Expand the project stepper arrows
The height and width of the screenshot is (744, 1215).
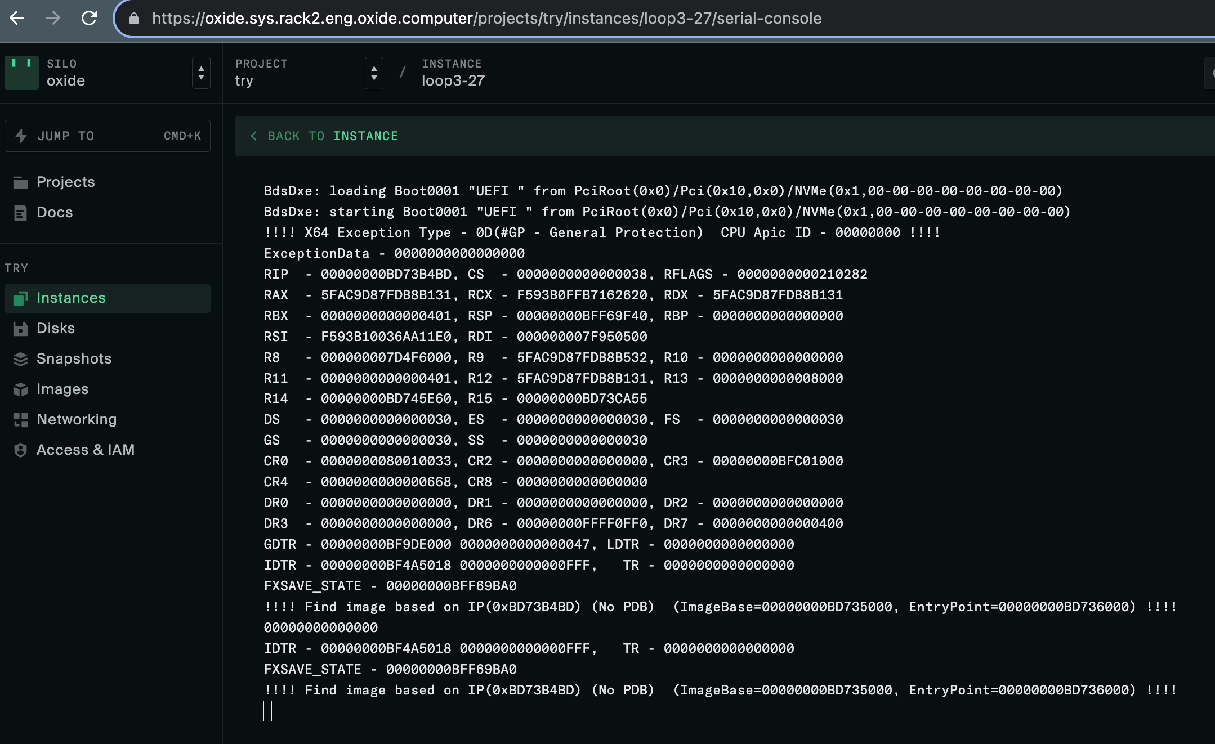374,73
